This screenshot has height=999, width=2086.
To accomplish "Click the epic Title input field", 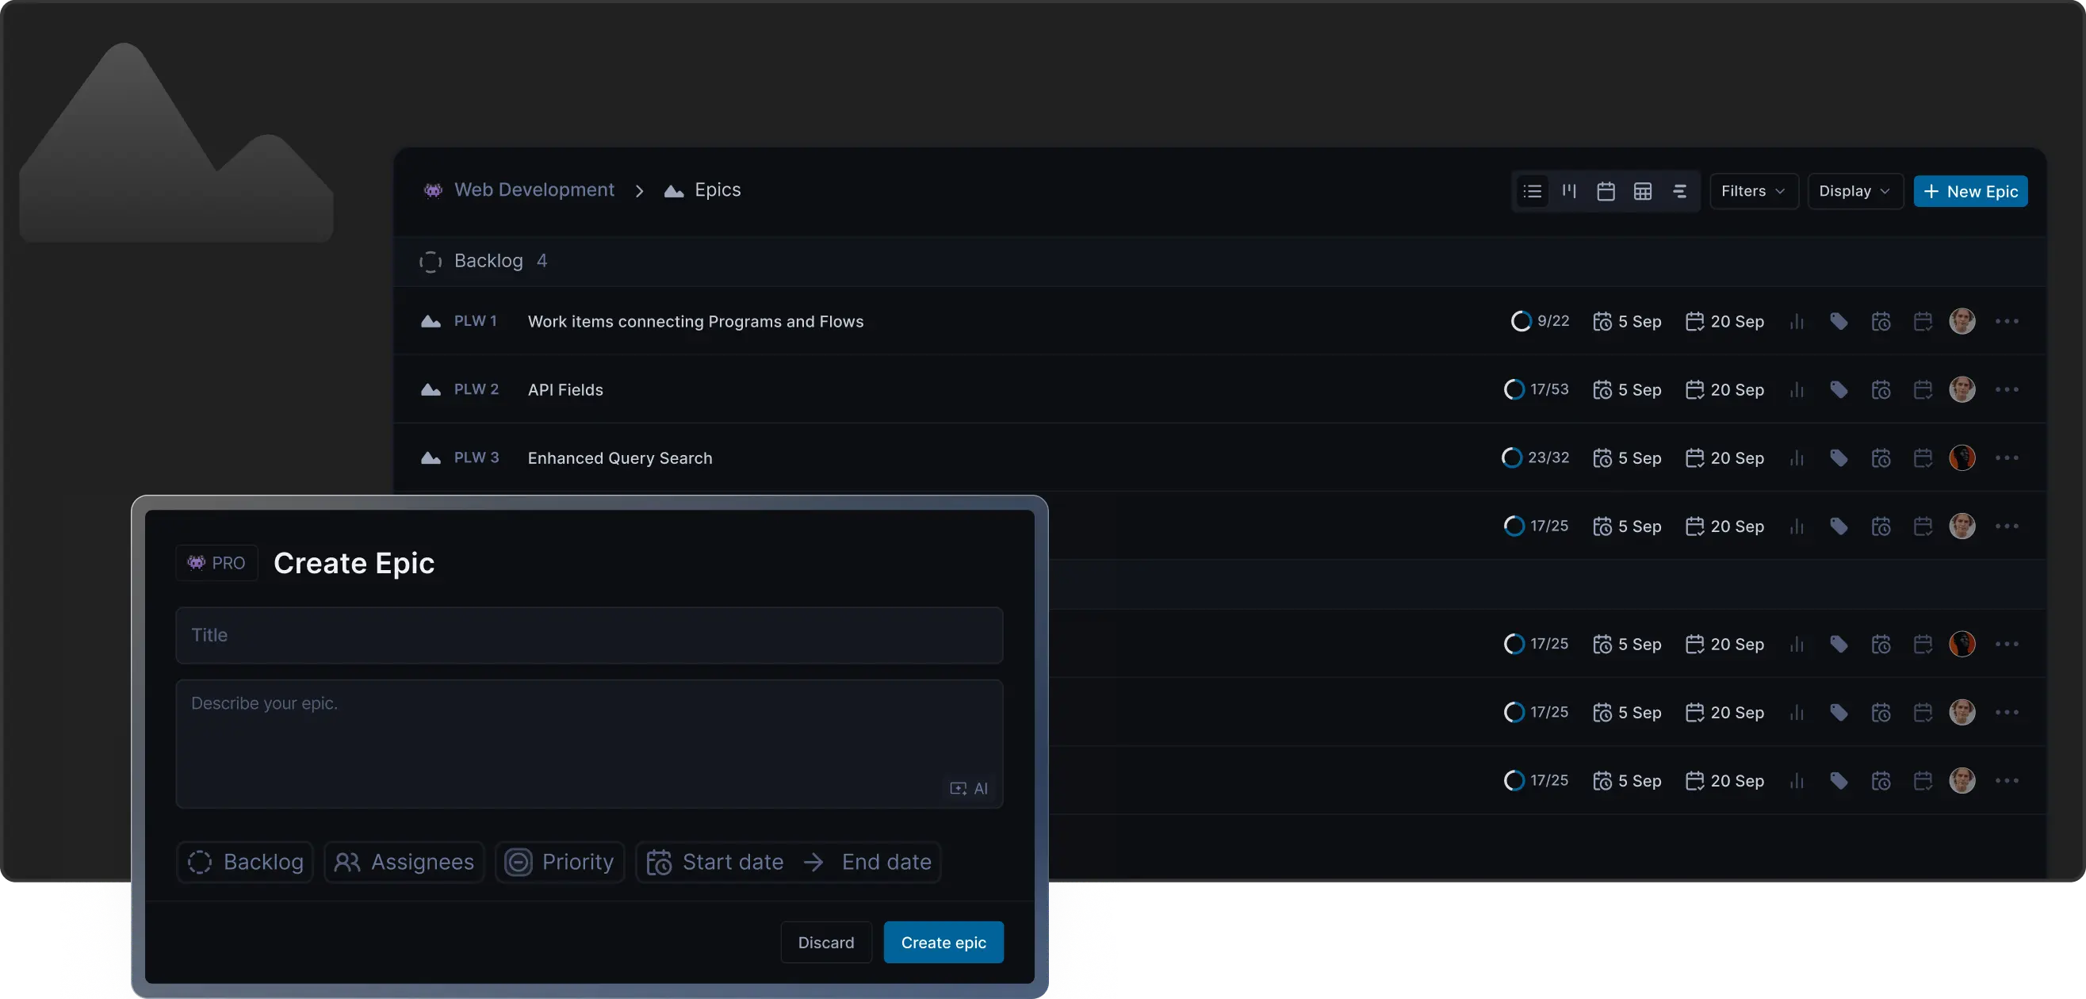I will coord(589,635).
